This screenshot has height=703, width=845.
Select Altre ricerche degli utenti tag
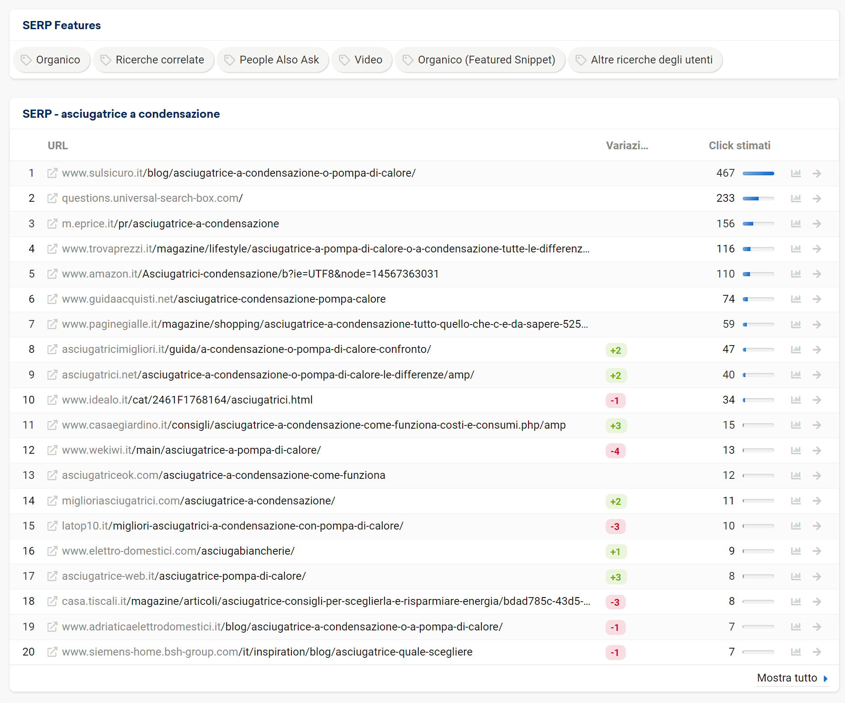tap(645, 60)
